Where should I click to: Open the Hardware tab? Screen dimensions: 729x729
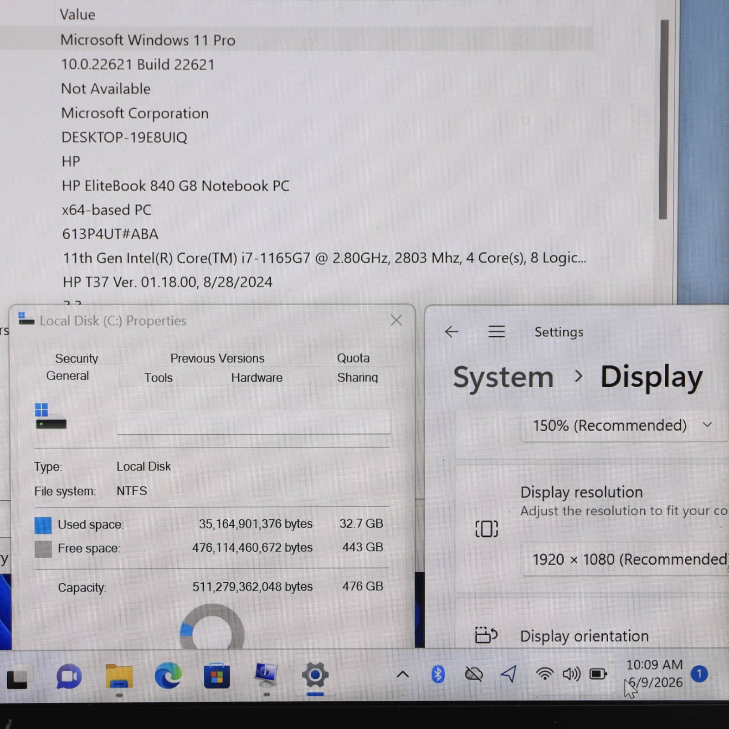[x=257, y=378]
